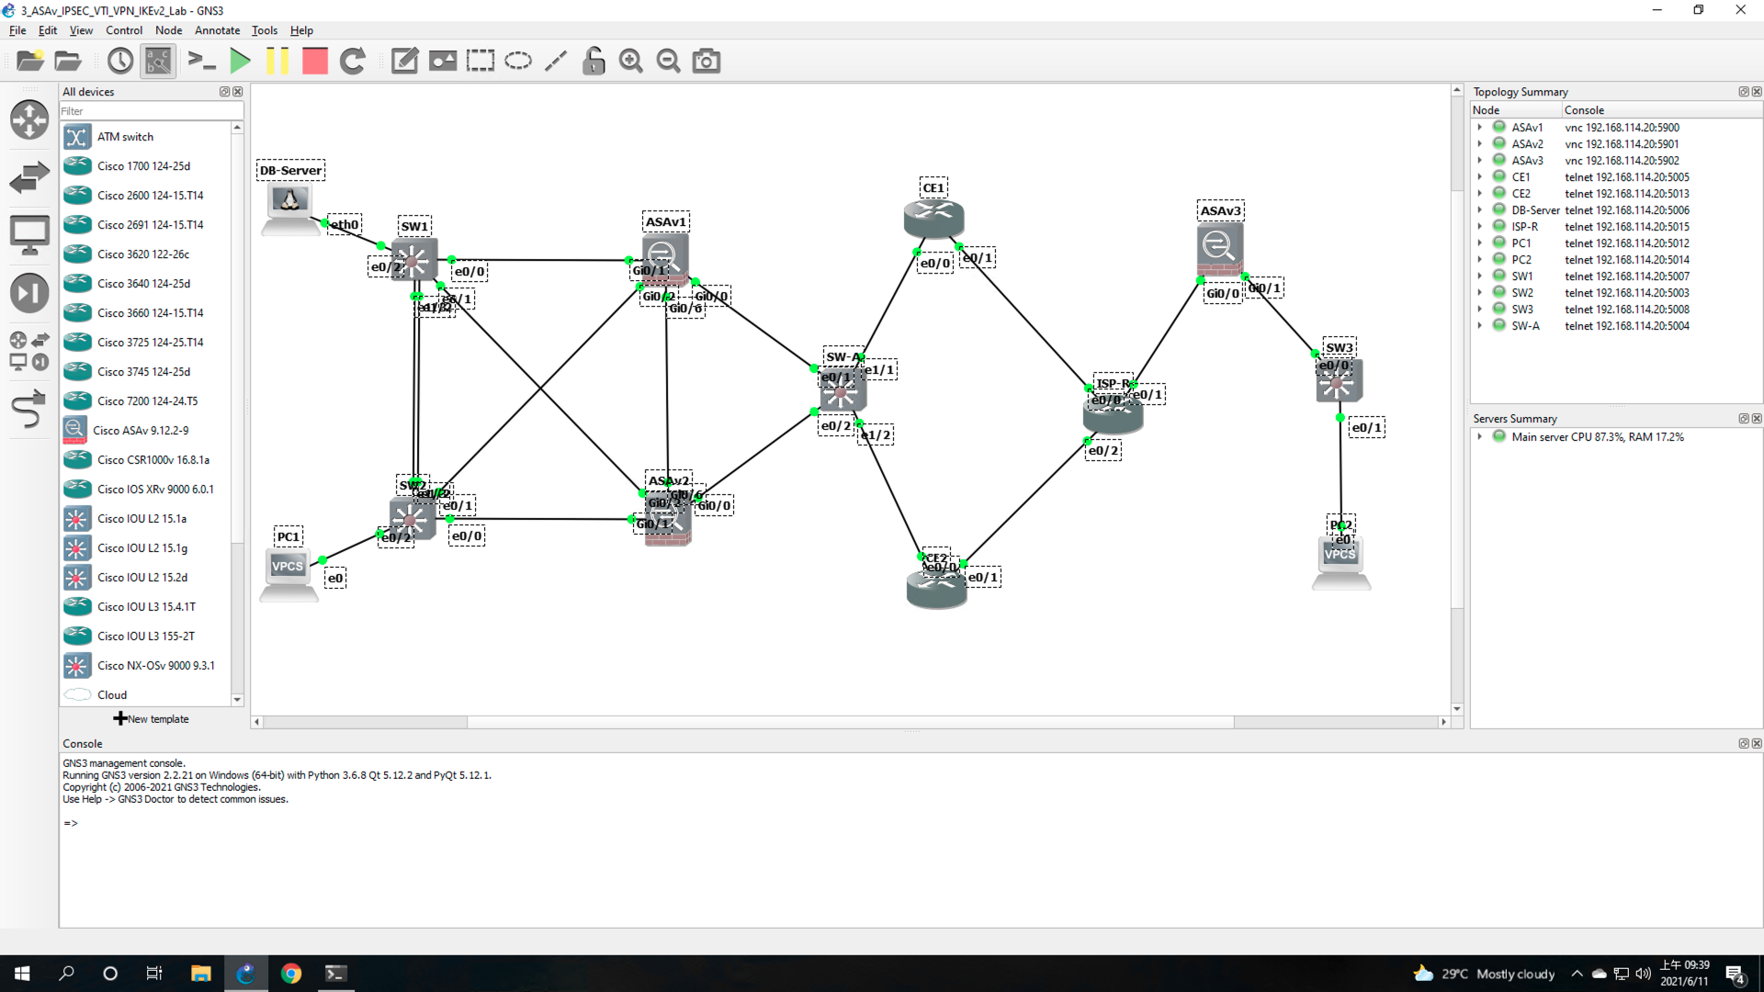
Task: Take a screenshot with camera icon
Action: coord(707,61)
